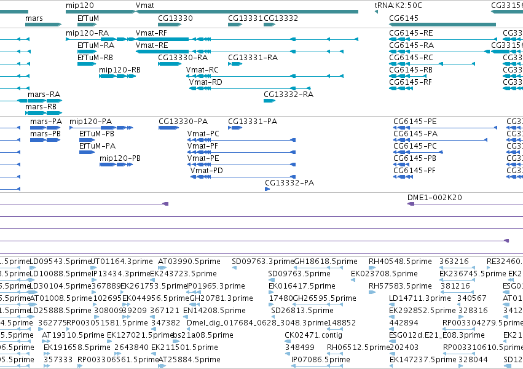Viewport: 523px width, 369px height.
Task: Select the mip120-RA transcript
Action: pos(87,33)
